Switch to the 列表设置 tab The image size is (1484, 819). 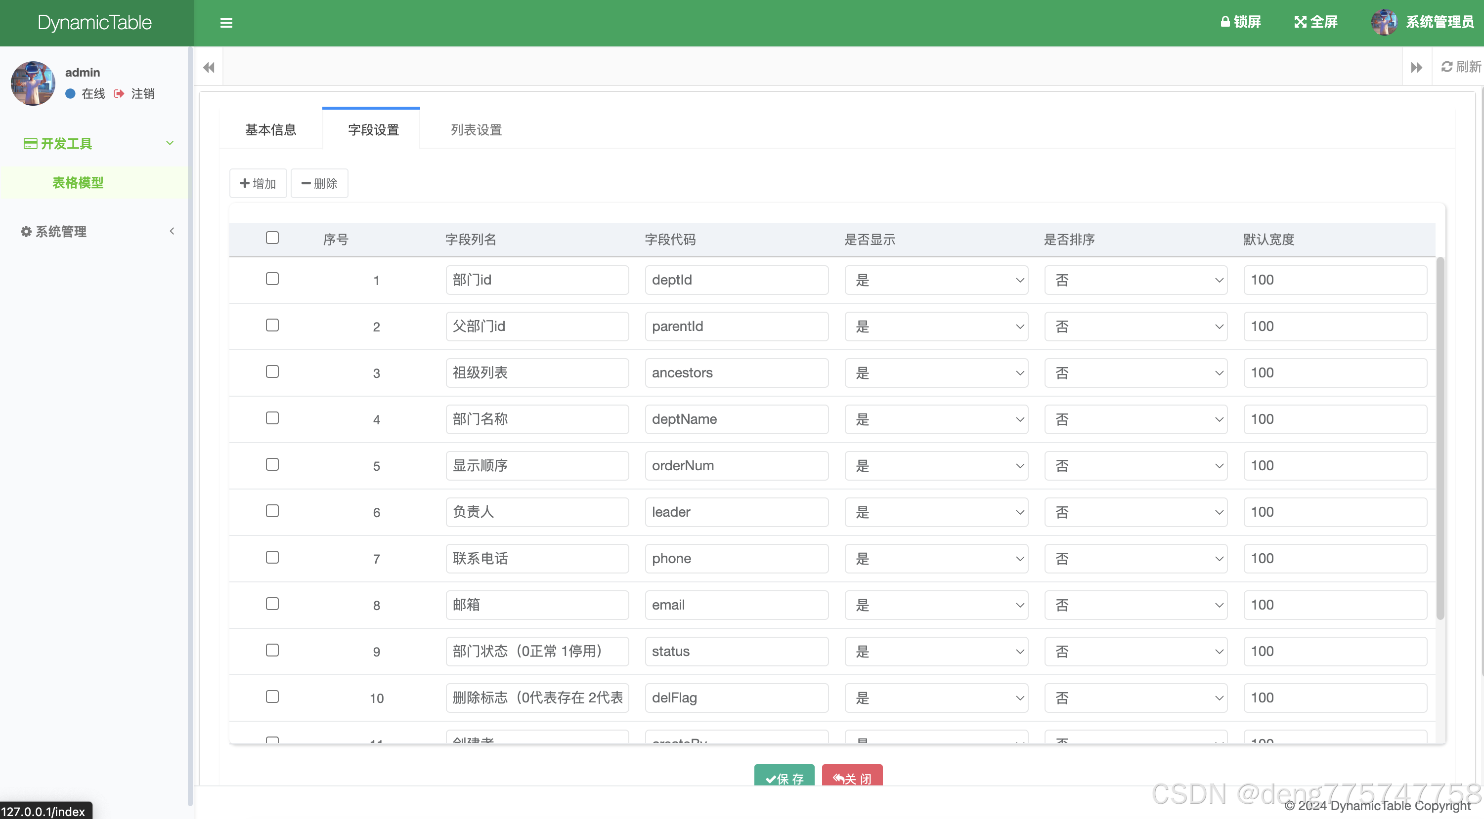pyautogui.click(x=476, y=129)
